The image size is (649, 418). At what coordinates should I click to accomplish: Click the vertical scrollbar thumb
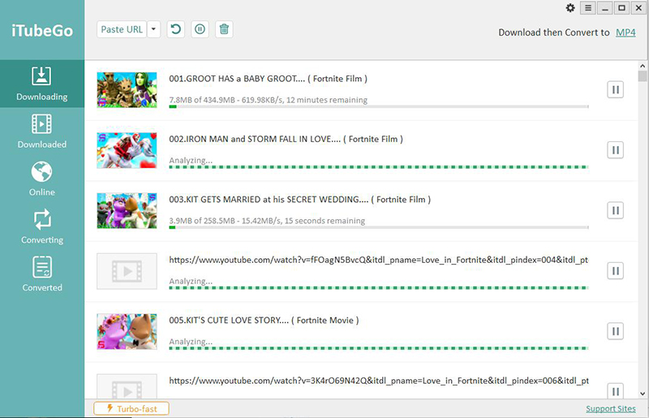[643, 76]
